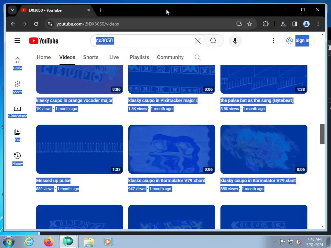Open Chrome Labs flask icon
This screenshot has width=331, height=248.
click(x=283, y=24)
